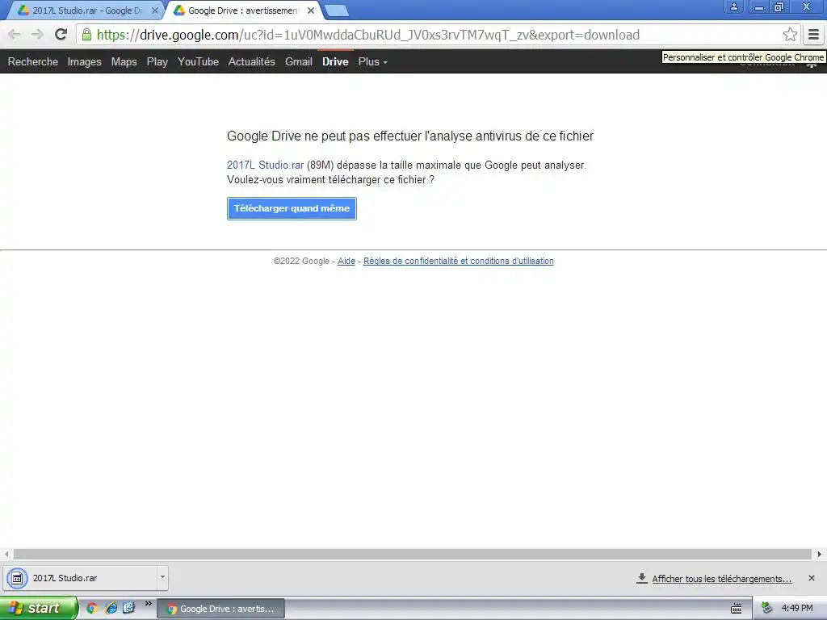This screenshot has width=827, height=620.
Task: Open YouTube in Google bar
Action: pos(198,61)
